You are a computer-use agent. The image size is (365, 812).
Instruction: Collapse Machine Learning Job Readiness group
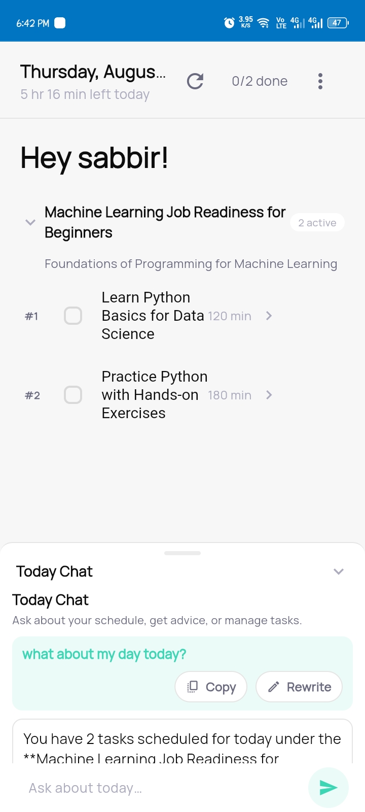point(30,222)
